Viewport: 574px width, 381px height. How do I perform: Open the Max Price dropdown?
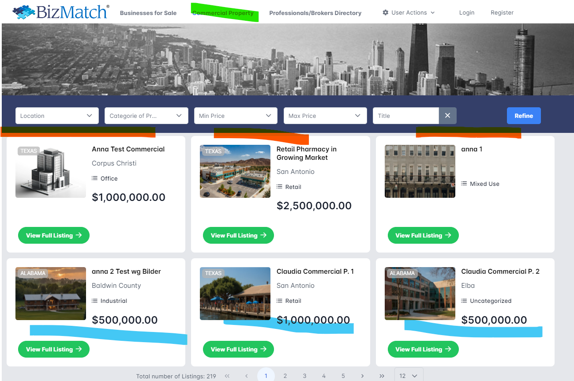[325, 116]
